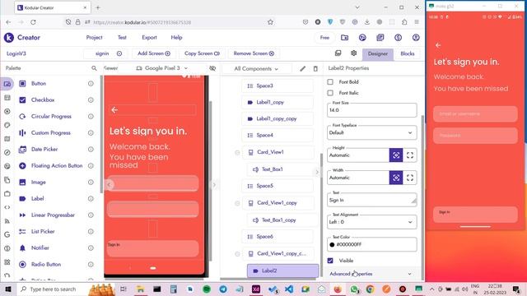Open Visual Studio Code from taskbar

pyautogui.click(x=289, y=289)
